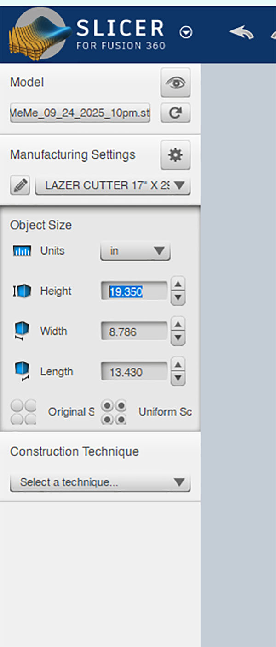Click the model file name button
This screenshot has height=647, width=276.
(80, 113)
